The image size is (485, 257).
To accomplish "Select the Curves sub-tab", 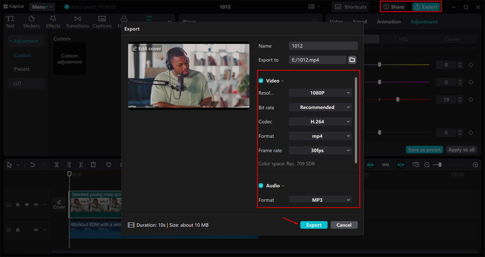I will pos(452,39).
